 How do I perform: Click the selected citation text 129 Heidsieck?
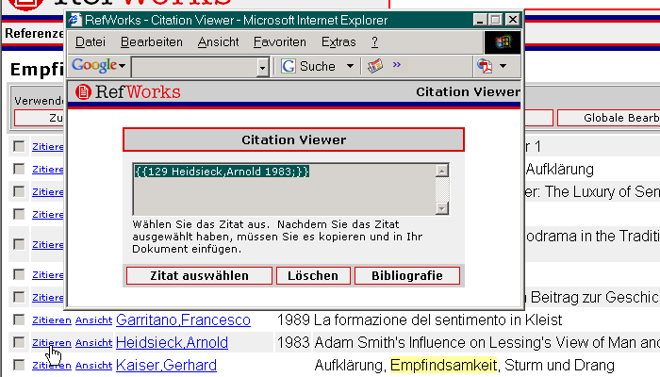point(222,172)
